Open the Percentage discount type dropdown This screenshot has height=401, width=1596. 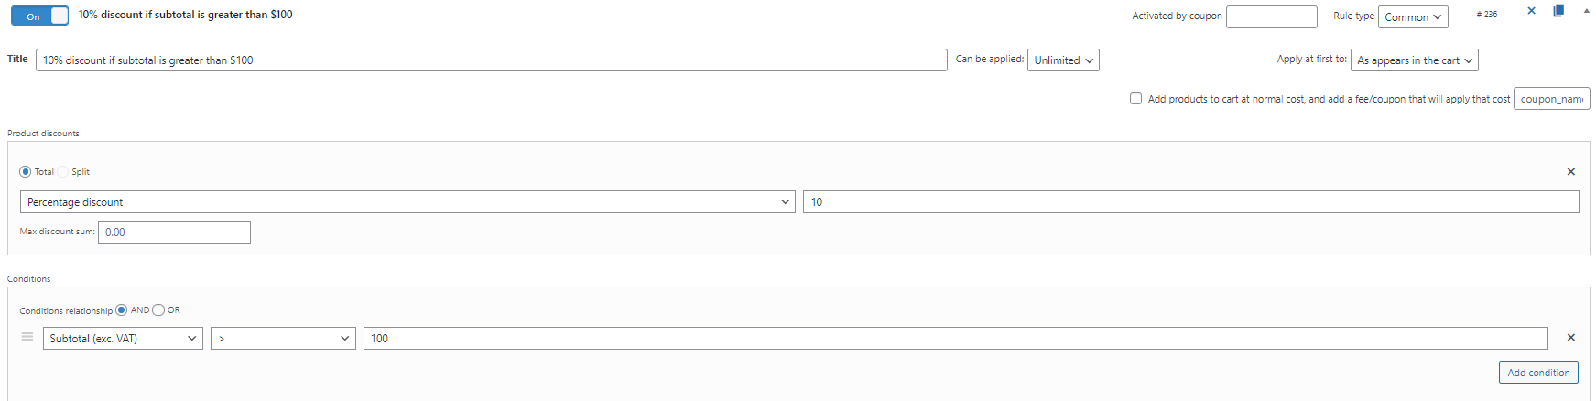point(407,201)
